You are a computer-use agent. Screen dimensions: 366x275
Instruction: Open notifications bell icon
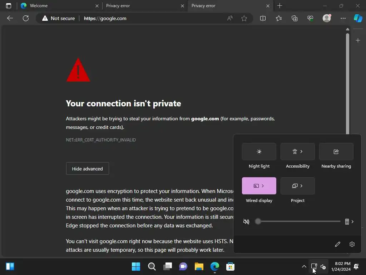(x=356, y=266)
